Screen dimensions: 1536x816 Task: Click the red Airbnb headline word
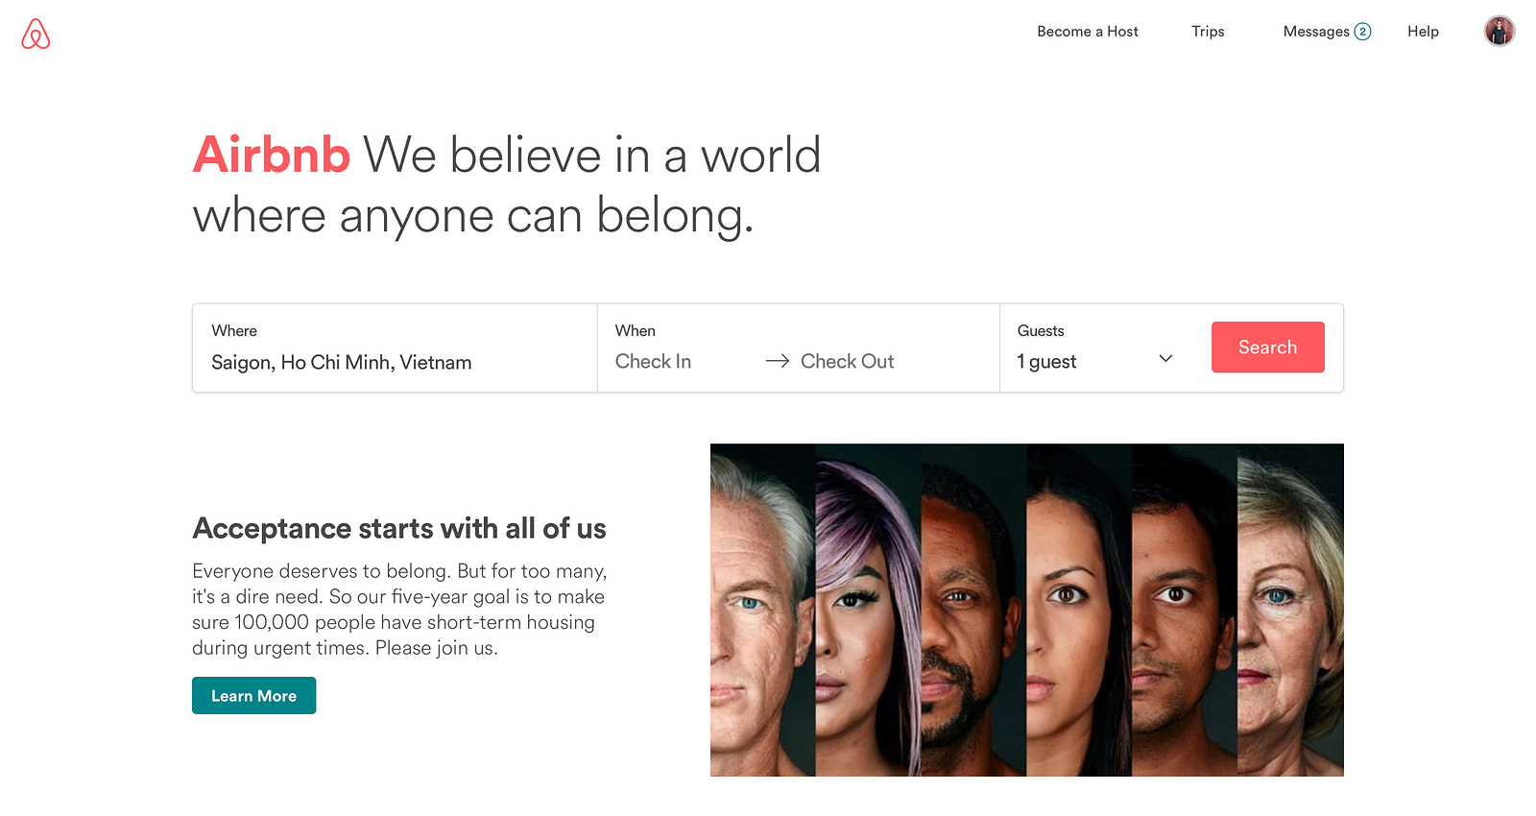pos(271,155)
